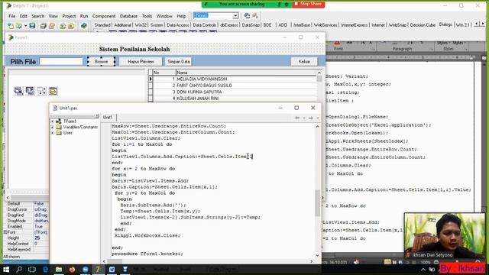Screen dimensions: 489x275
Task: Expand the TForm1 node in code explorer
Action: [53, 121]
